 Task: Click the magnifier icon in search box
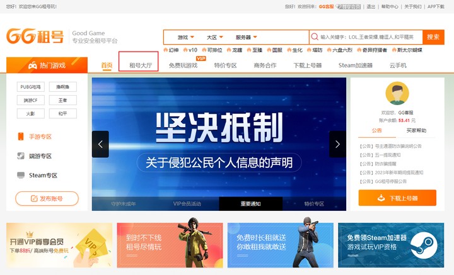315,37
